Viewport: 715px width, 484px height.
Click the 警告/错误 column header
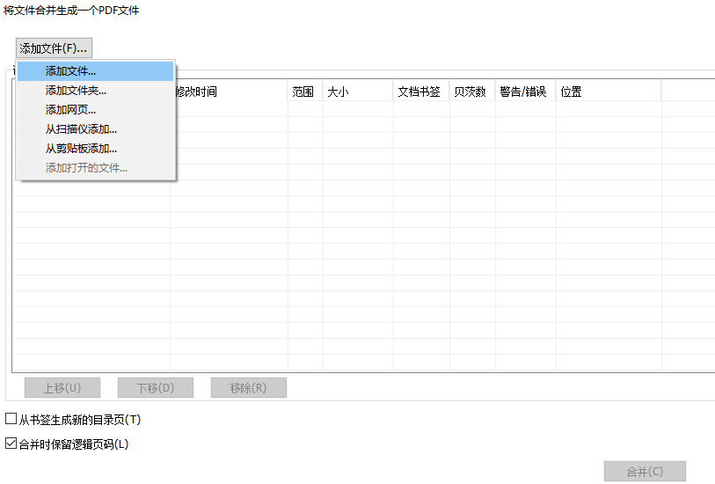(526, 92)
